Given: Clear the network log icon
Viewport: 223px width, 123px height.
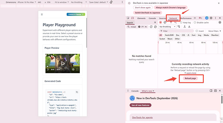Looking at the screenshot, I should tap(165, 22).
